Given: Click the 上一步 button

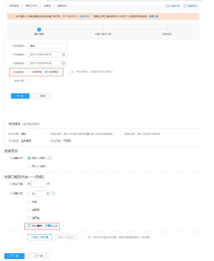Looking at the screenshot, I should point(39,256).
